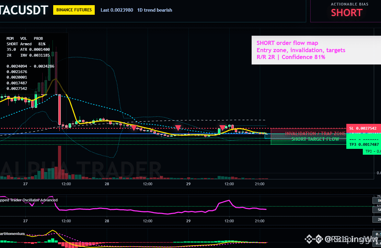
Task: Click the '21:00' label on main chart time axis
Action: (x=259, y=184)
